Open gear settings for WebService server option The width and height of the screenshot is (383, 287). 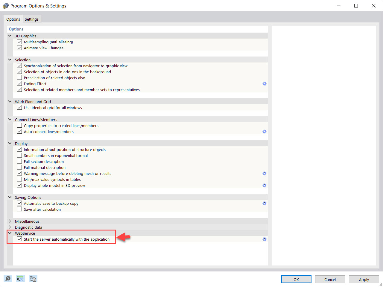coord(264,239)
